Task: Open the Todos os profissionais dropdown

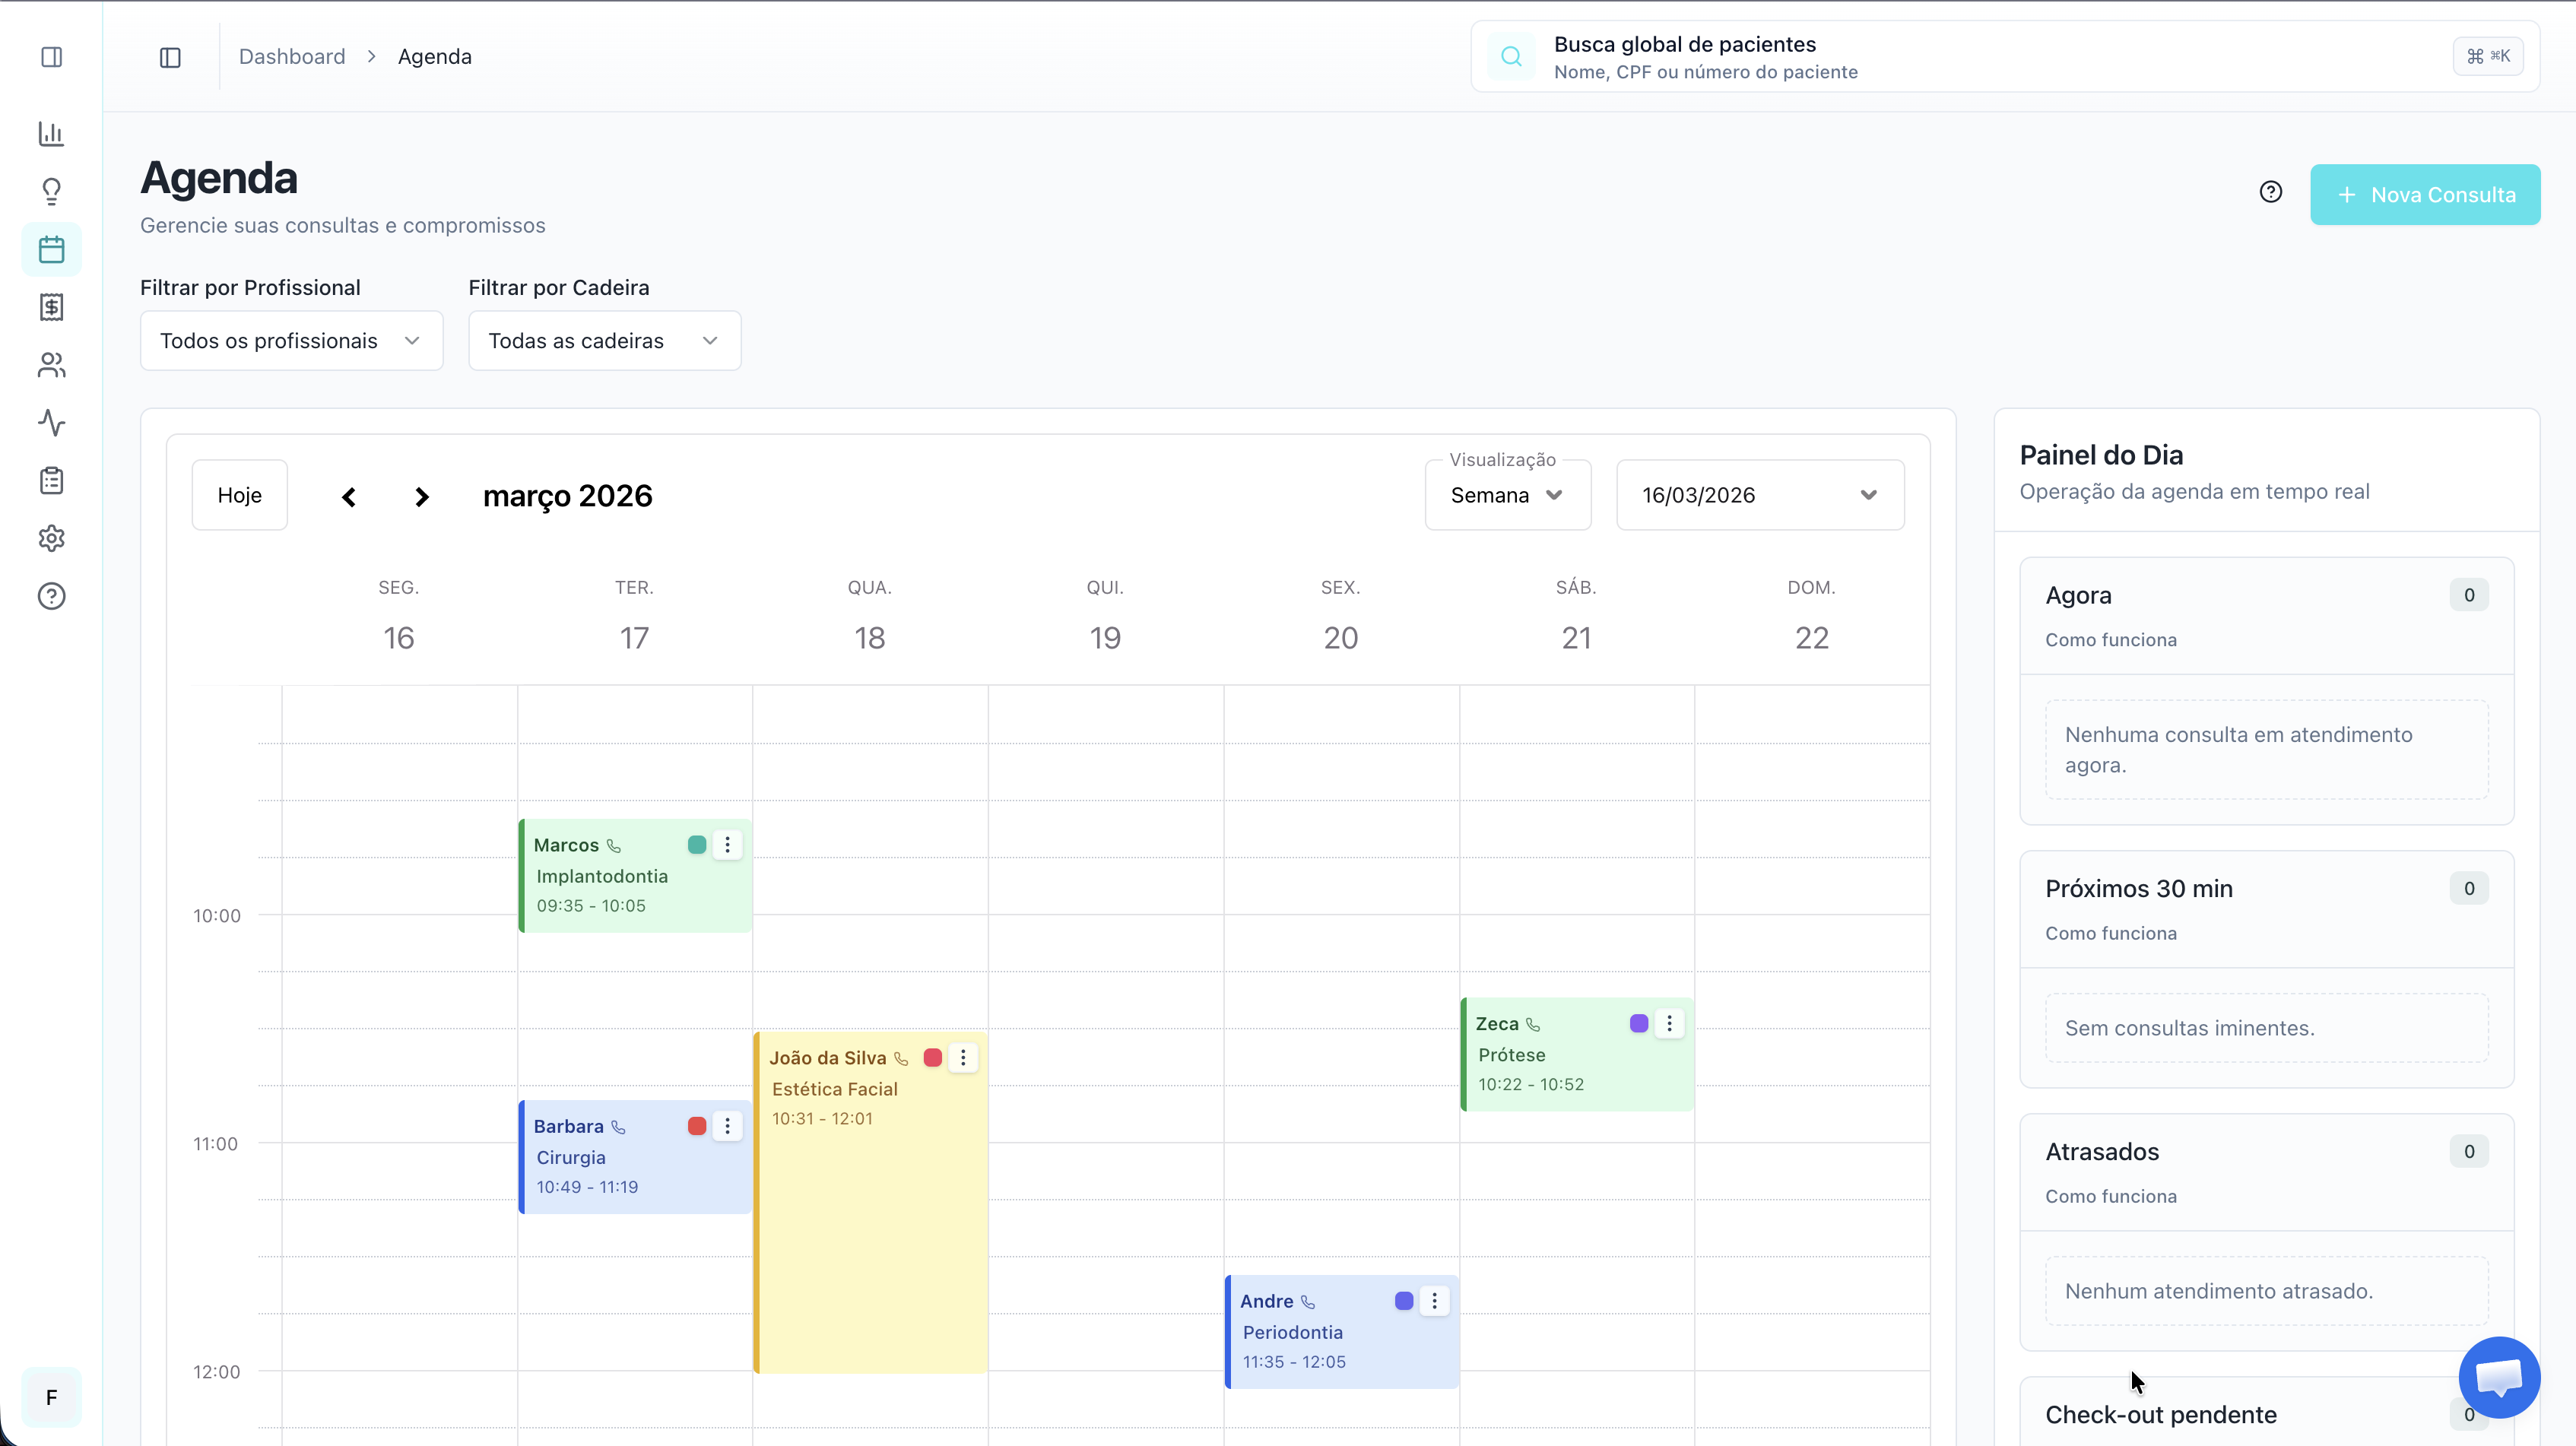Action: pos(291,341)
